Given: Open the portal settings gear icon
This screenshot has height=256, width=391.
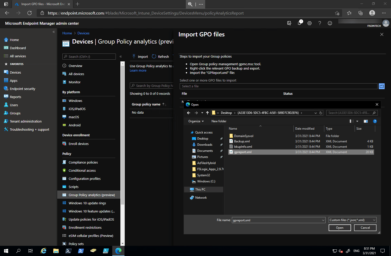Looking at the screenshot, I should (310, 23).
